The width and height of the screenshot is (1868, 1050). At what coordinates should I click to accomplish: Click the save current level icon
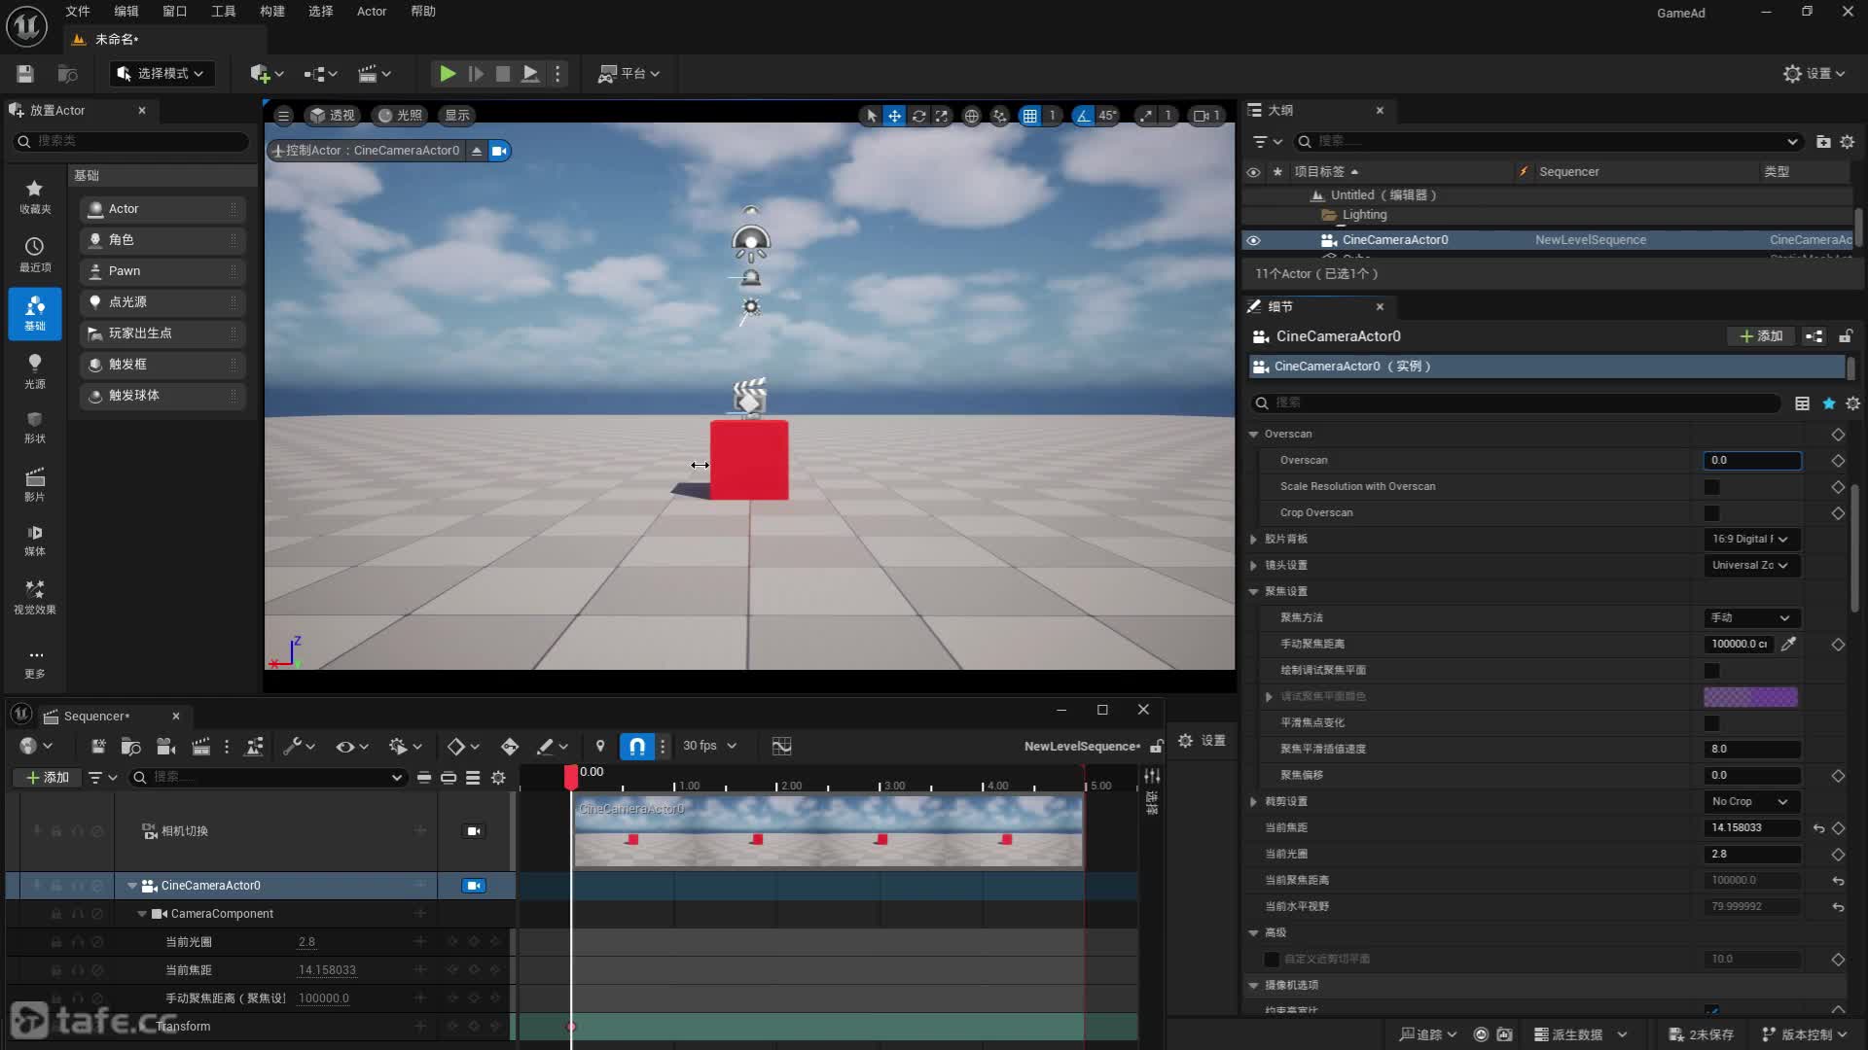point(25,73)
